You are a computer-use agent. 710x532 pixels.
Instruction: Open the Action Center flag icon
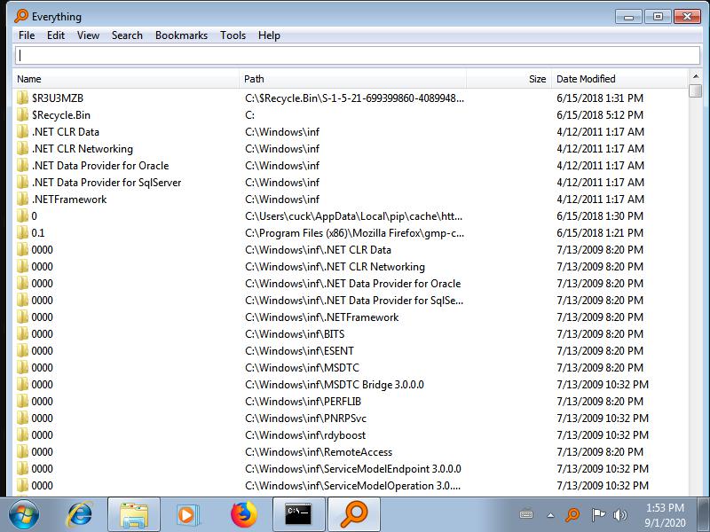tap(598, 514)
